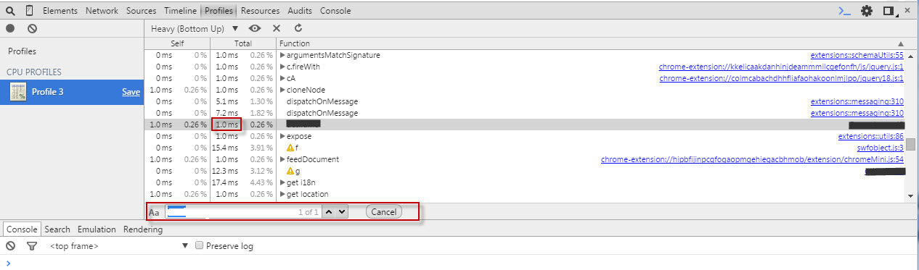Open dock side options icon

click(889, 11)
